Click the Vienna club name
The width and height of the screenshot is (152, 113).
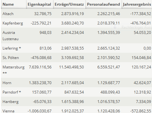[8, 111]
